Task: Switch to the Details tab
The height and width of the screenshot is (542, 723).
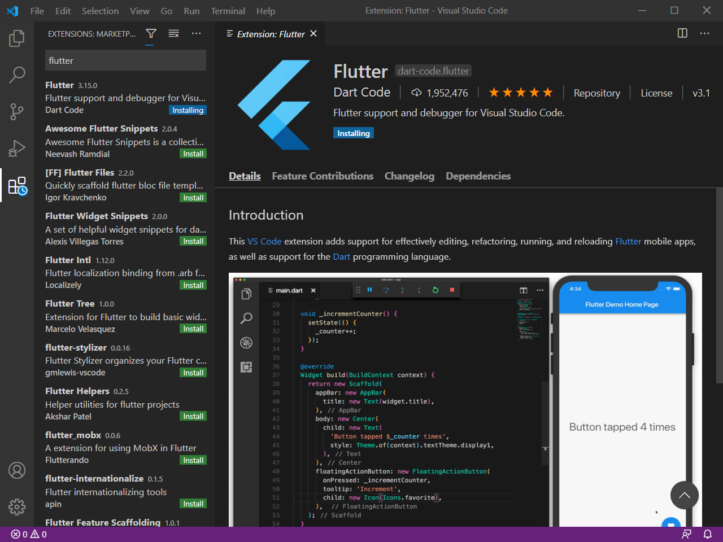Action: click(x=245, y=176)
